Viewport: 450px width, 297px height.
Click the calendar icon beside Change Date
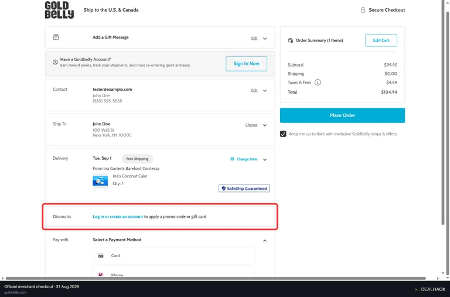(x=232, y=159)
